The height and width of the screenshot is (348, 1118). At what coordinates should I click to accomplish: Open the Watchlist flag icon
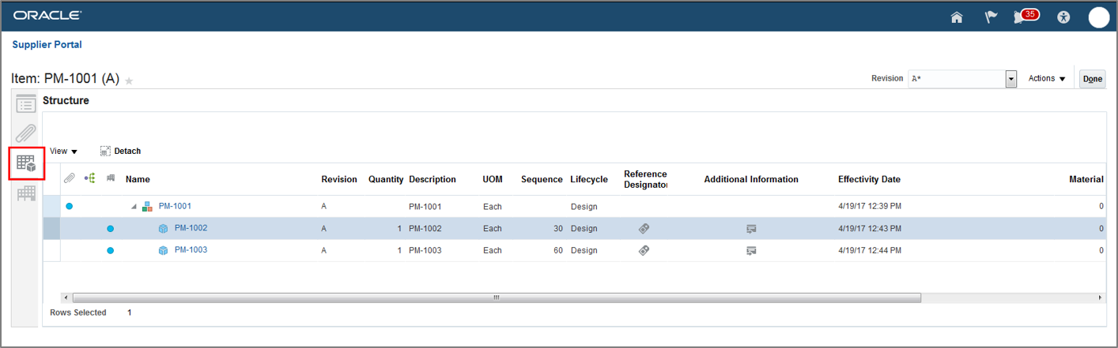991,17
